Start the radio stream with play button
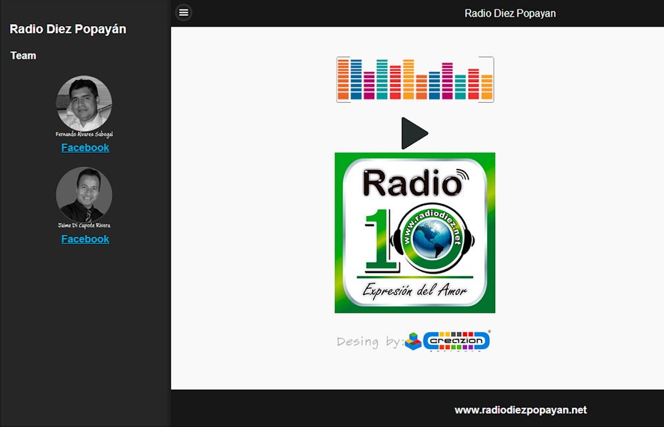 [414, 133]
